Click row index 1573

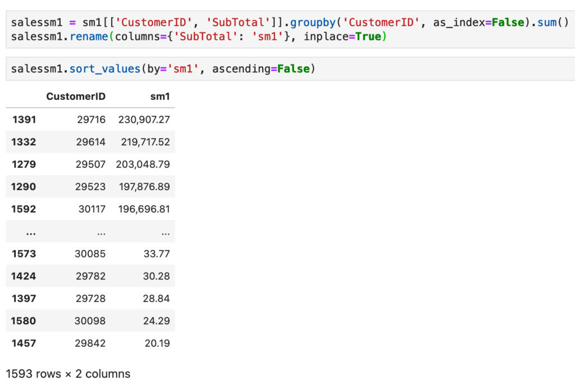click(x=24, y=254)
